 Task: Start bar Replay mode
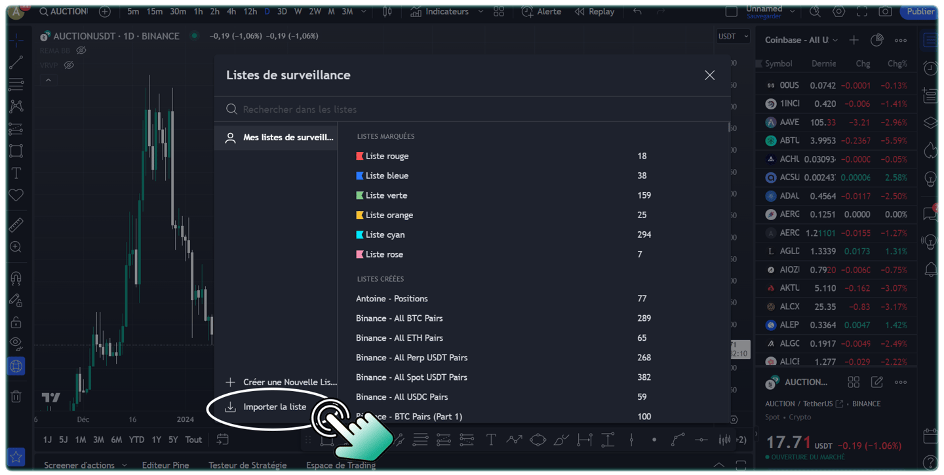point(595,12)
